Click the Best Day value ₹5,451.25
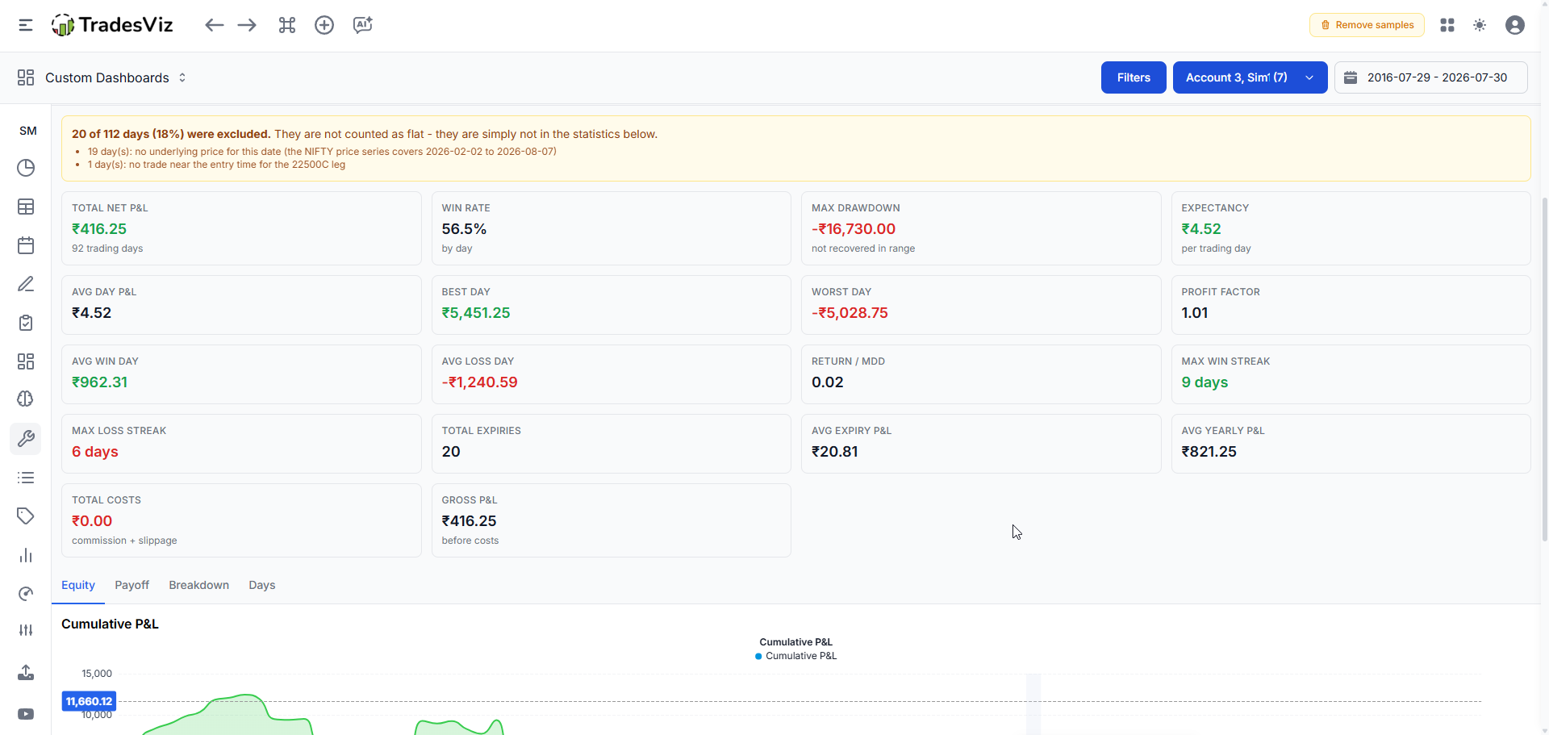Image resolution: width=1549 pixels, height=735 pixels. 476,313
